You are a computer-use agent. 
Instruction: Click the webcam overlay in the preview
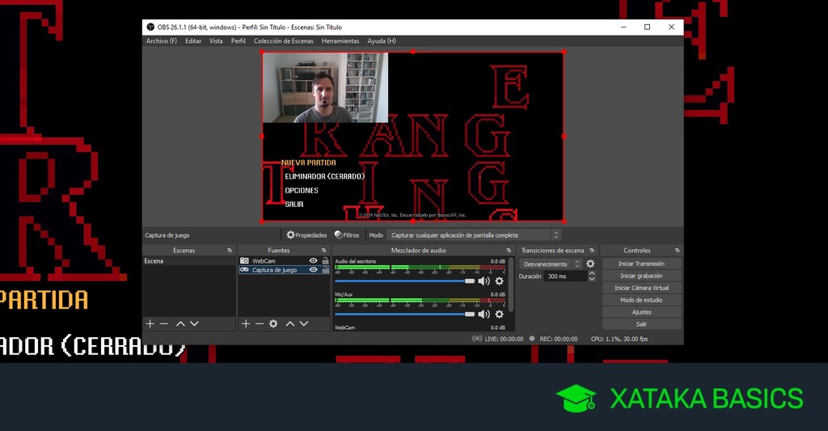tap(325, 87)
